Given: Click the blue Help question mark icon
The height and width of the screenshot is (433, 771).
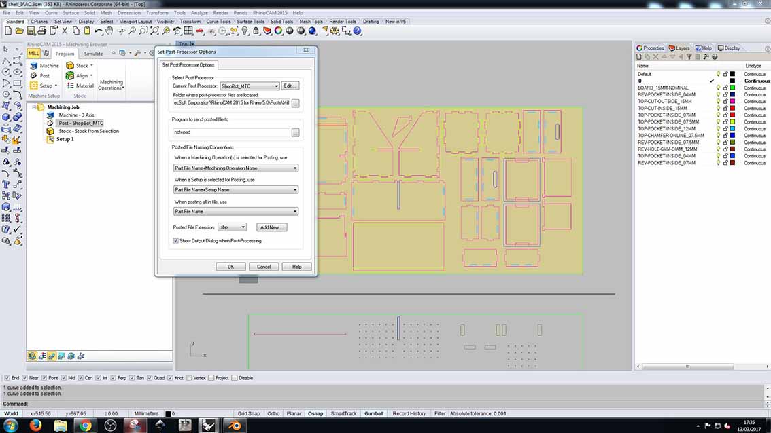Looking at the screenshot, I should pyautogui.click(x=358, y=31).
